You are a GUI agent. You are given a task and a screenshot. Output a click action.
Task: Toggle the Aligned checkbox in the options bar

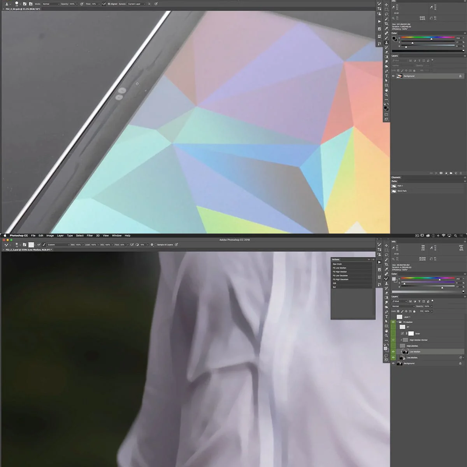point(109,4)
